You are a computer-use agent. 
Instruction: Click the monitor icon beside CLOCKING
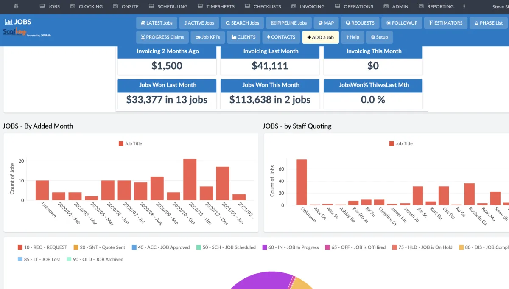coord(73,7)
